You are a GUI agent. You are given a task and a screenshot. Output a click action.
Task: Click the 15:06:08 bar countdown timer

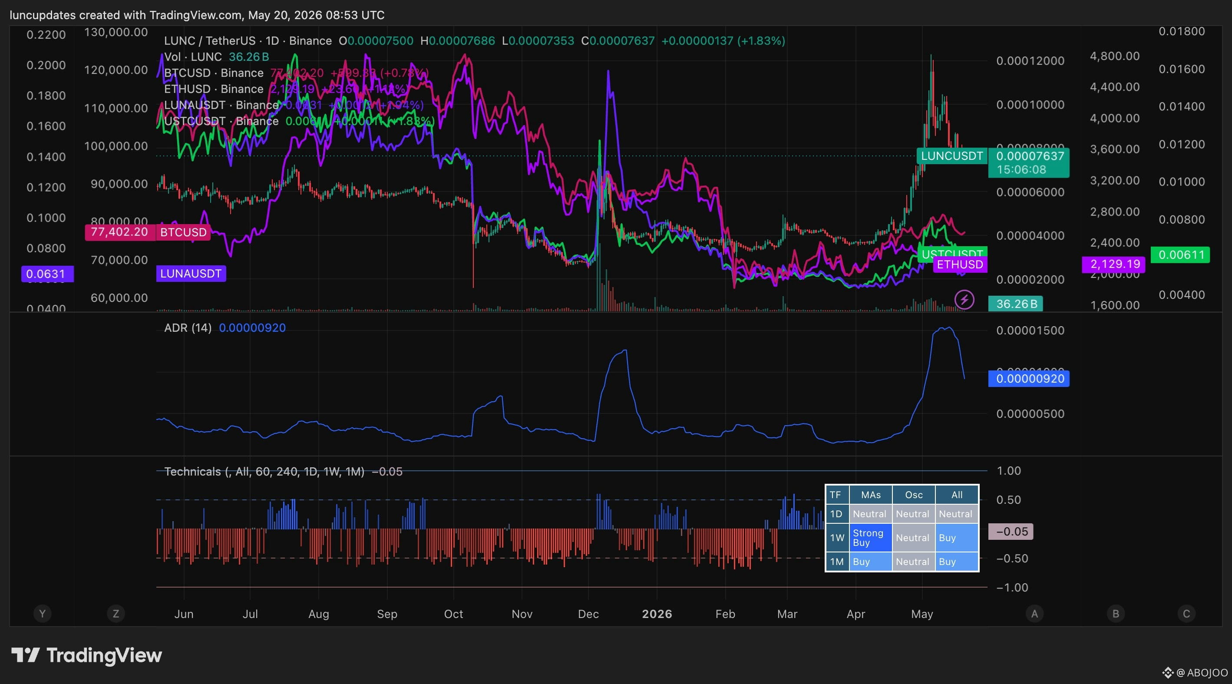point(1021,169)
